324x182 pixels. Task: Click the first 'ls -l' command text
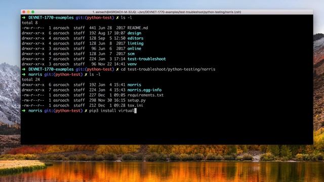point(126,18)
